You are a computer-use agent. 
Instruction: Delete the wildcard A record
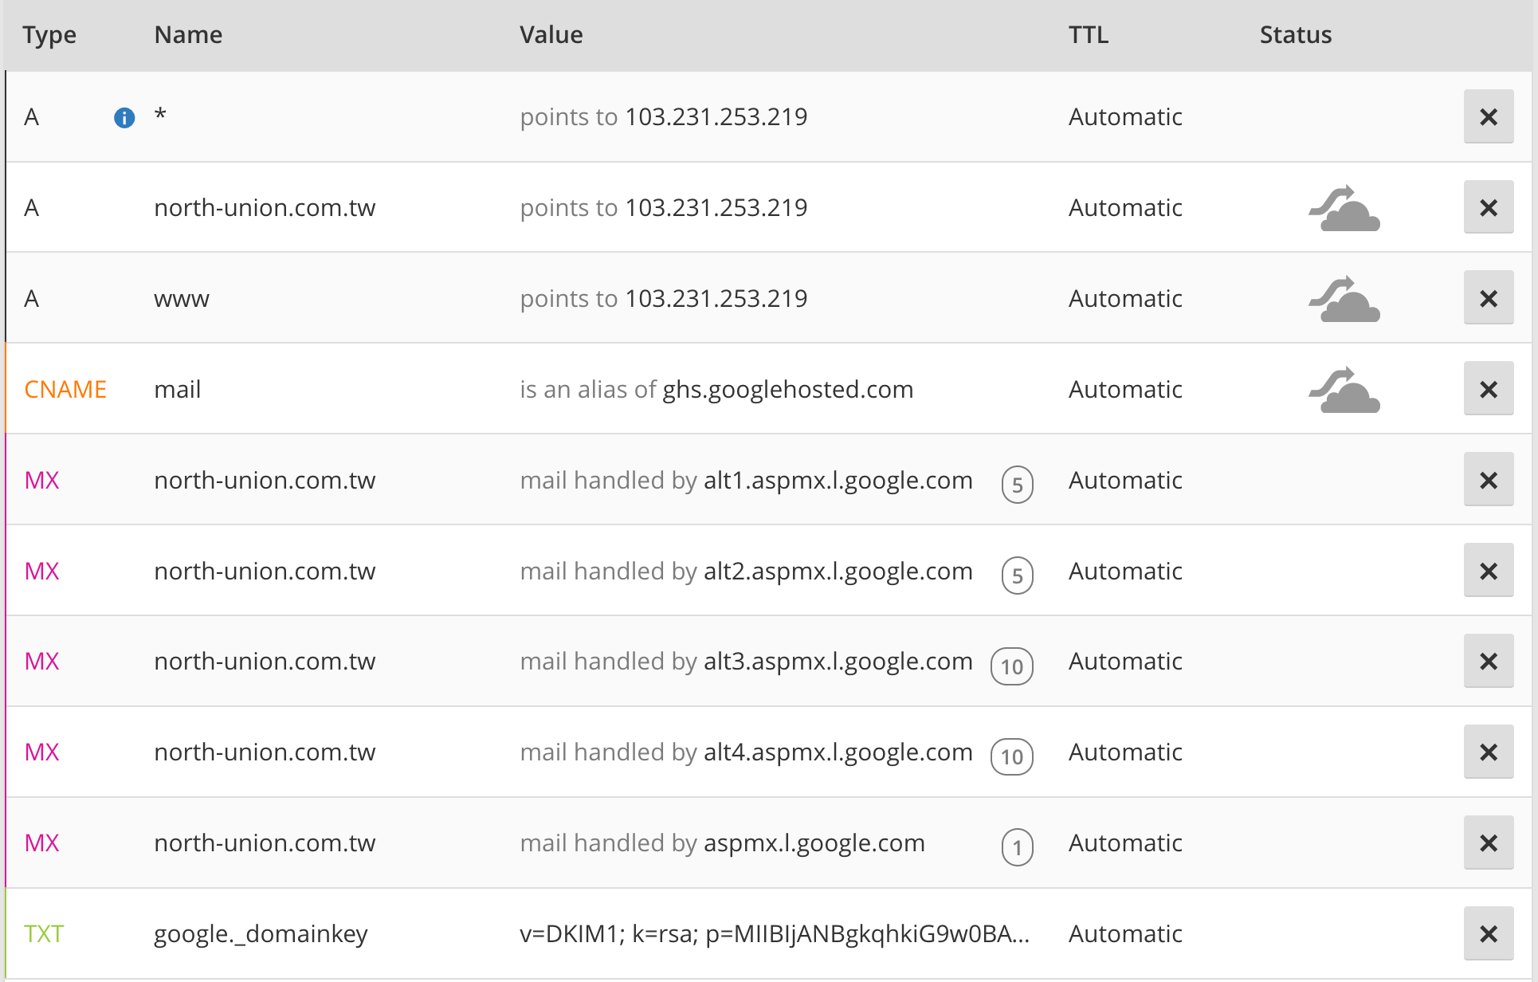tap(1488, 117)
